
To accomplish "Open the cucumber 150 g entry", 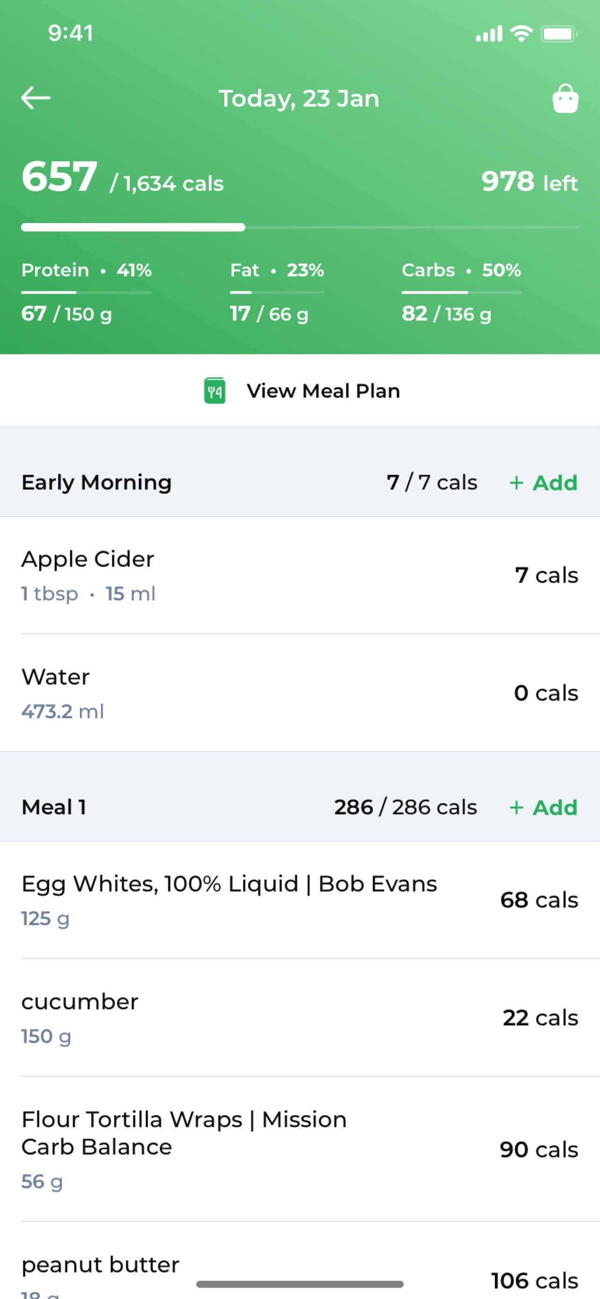I will (x=300, y=1018).
